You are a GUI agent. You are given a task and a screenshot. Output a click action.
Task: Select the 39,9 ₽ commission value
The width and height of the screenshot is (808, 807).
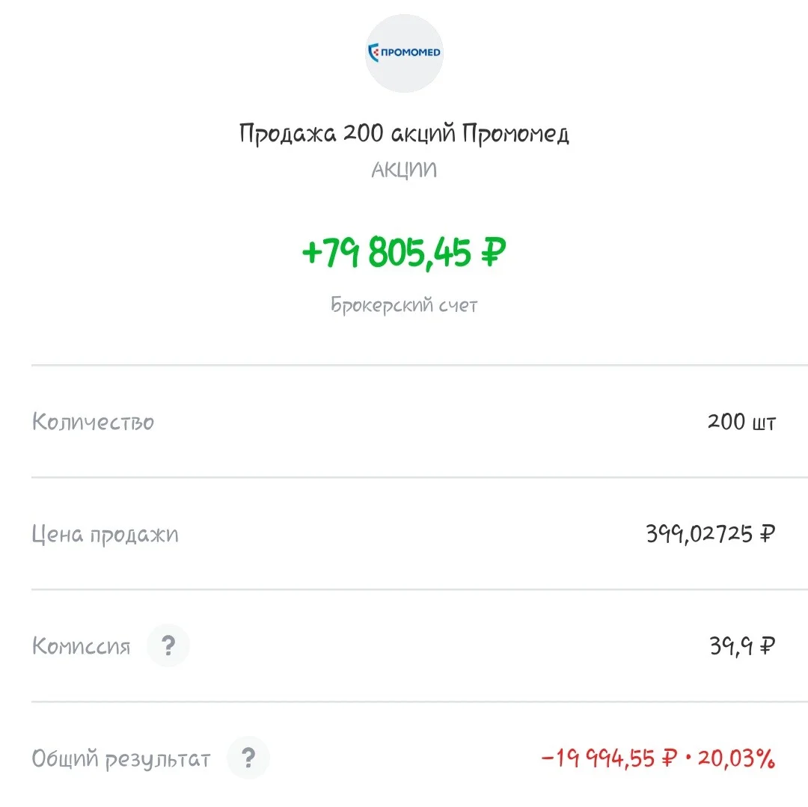click(x=743, y=645)
